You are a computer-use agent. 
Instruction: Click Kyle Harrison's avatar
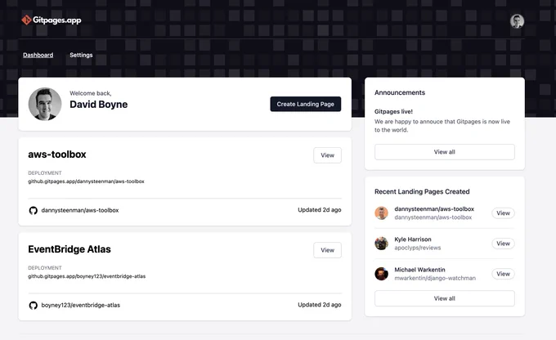(381, 244)
